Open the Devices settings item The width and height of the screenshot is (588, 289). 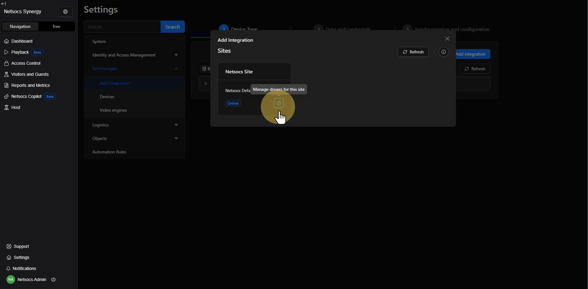107,97
